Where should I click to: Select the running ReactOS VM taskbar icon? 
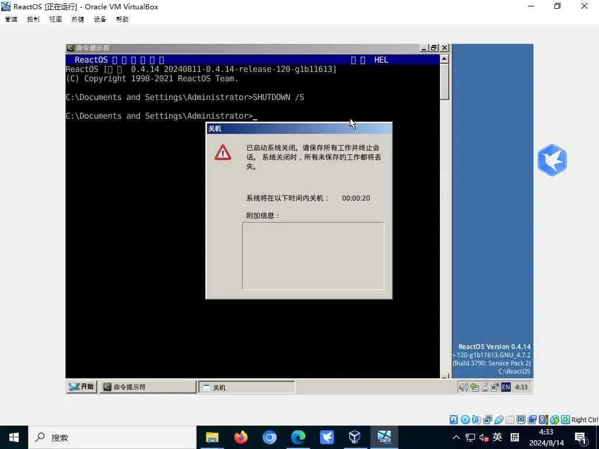384,437
